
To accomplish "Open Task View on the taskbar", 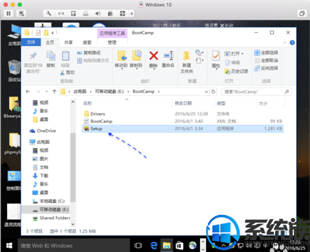I will coord(138,246).
